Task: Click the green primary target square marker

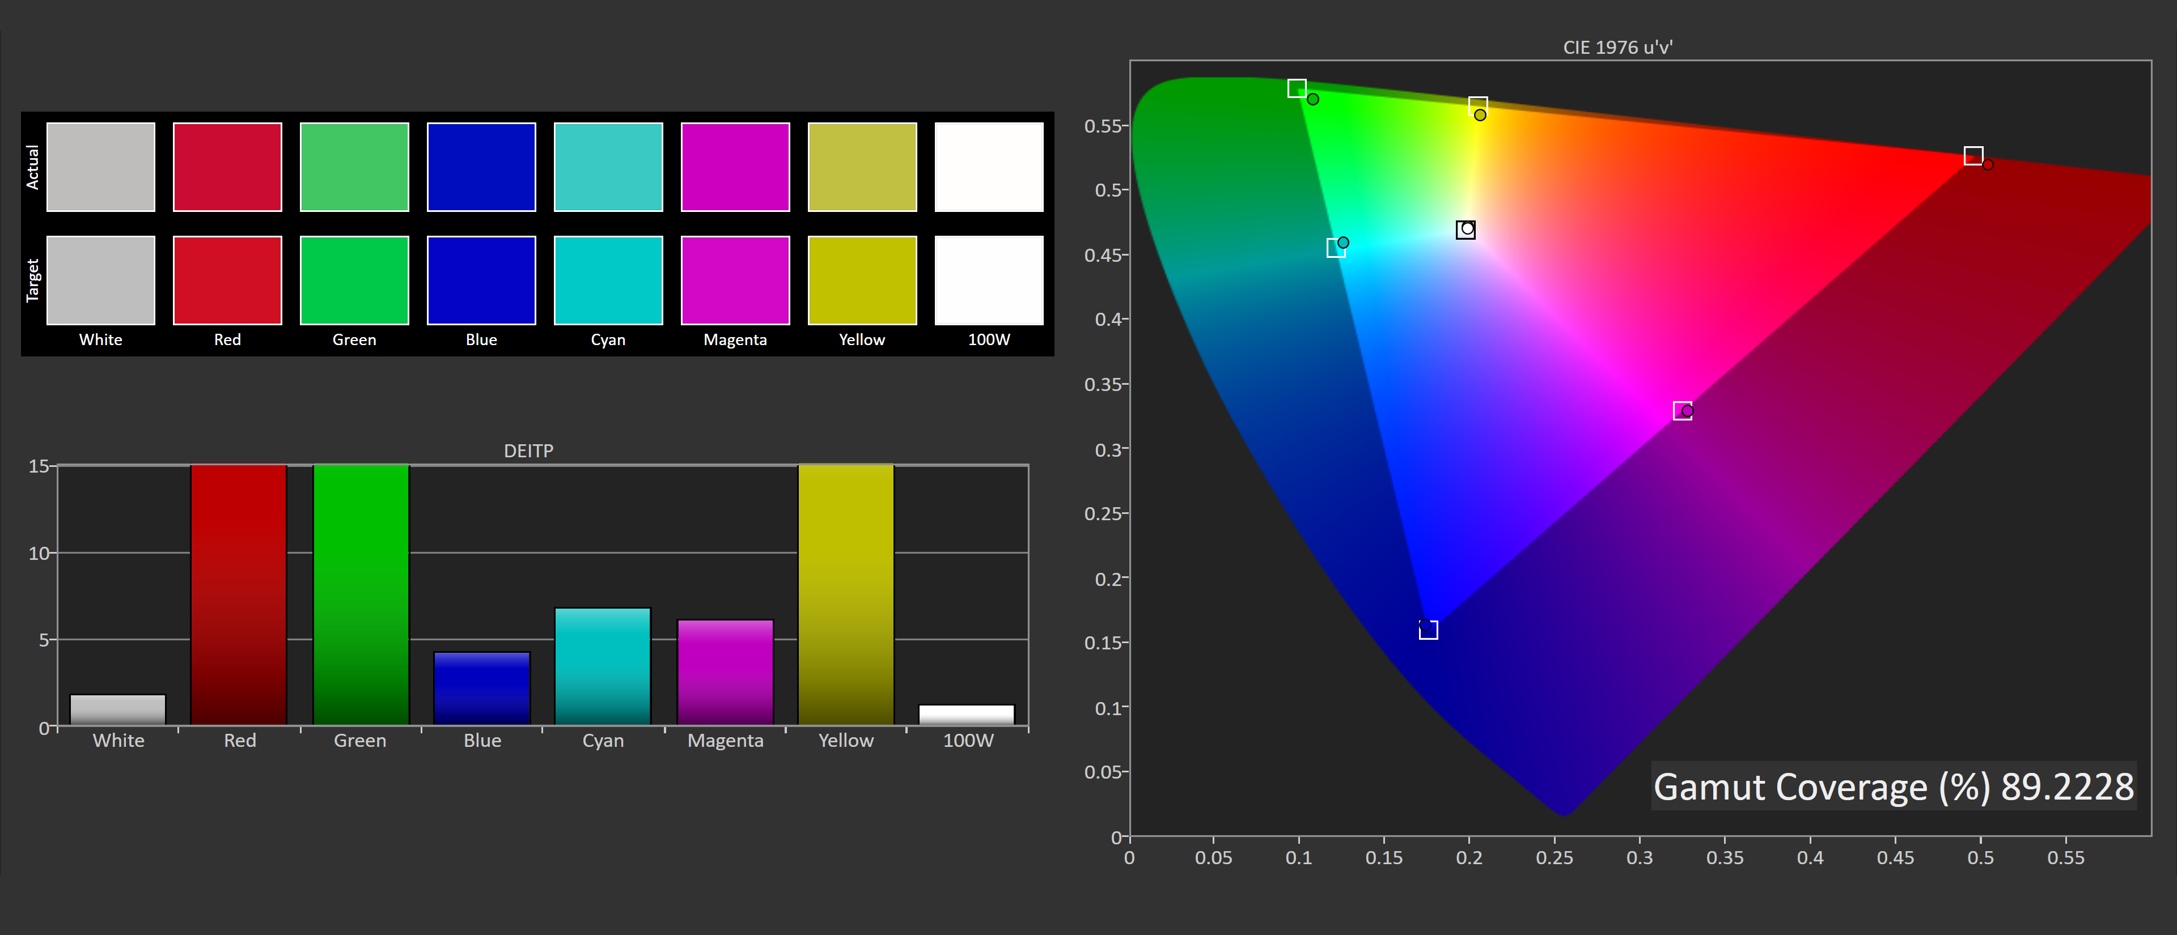Action: click(1297, 88)
